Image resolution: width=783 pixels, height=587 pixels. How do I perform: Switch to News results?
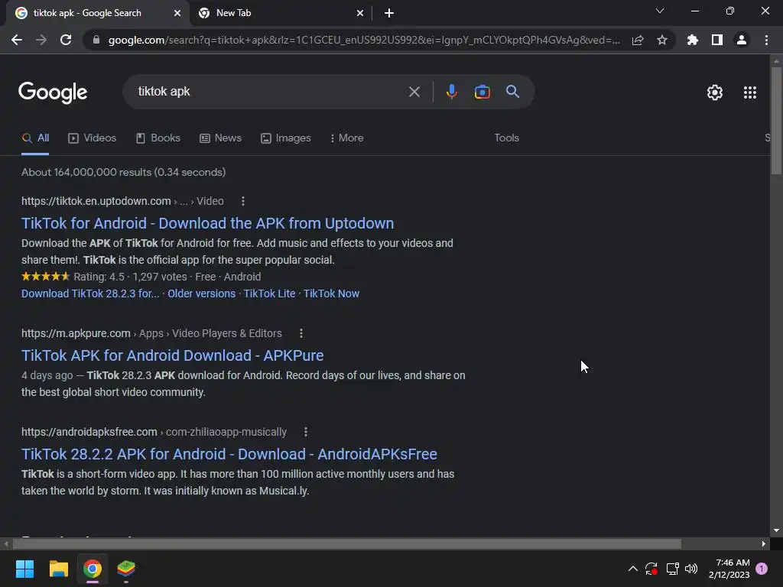pyautogui.click(x=221, y=138)
